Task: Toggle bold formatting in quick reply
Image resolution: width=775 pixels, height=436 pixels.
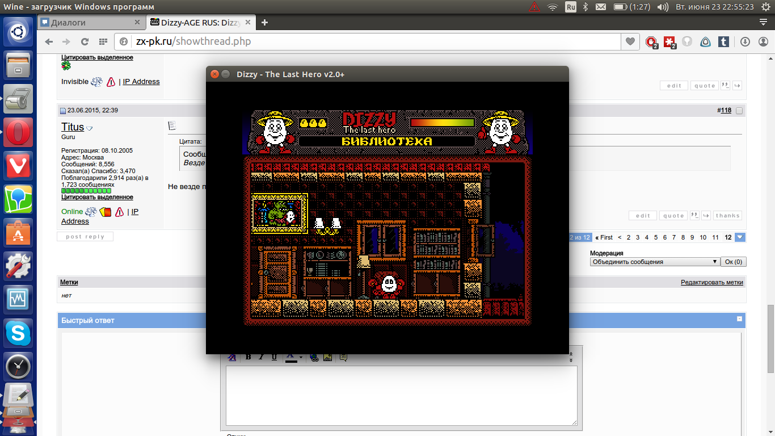Action: 248,357
